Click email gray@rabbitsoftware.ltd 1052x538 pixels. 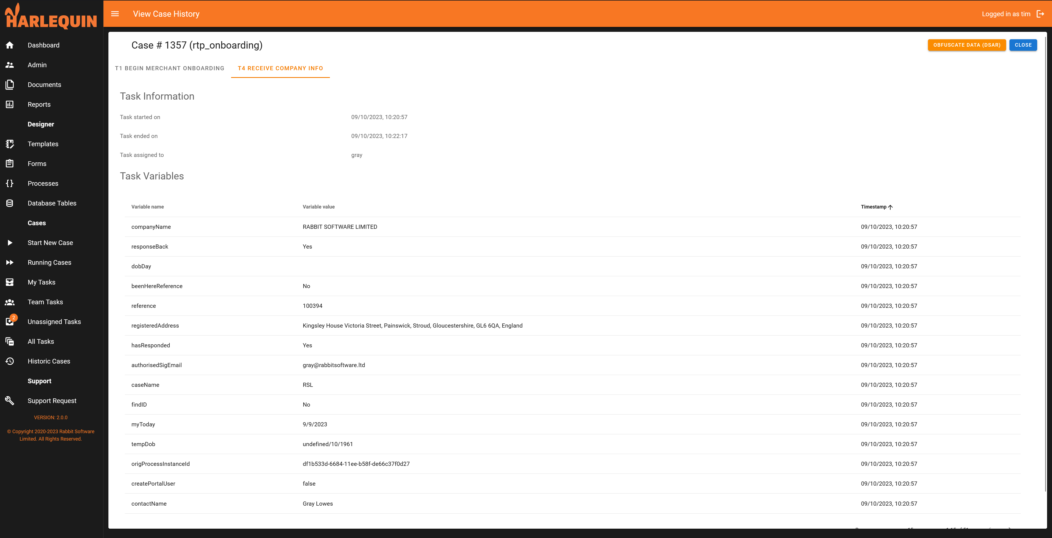334,365
